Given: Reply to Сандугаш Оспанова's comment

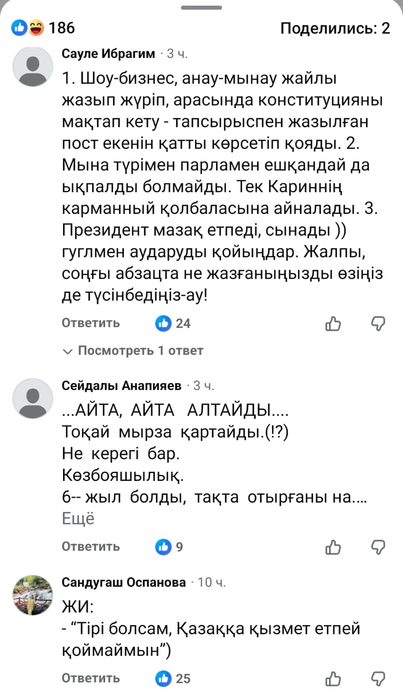Looking at the screenshot, I should click(x=90, y=678).
